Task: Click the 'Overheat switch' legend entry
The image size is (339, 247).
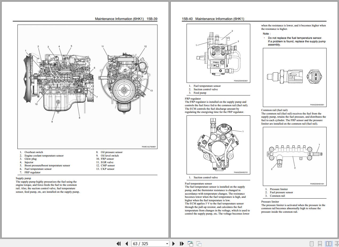Action: (34, 152)
